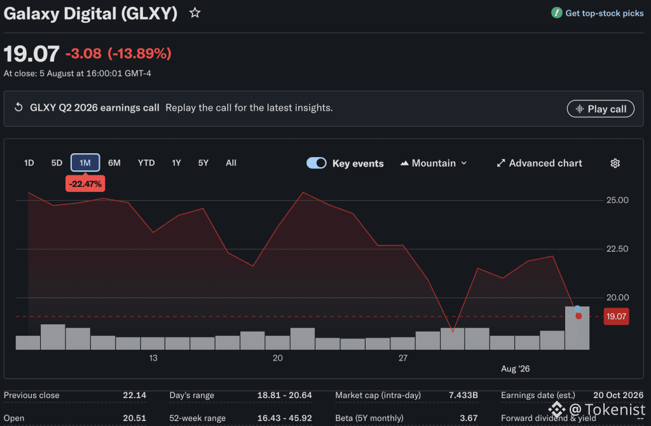Select the 1M range tab
Viewport: 651px width, 426px height.
coord(85,162)
